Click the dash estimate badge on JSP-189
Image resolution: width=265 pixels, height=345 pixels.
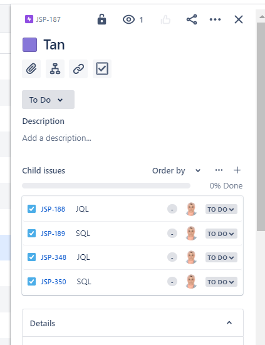[x=172, y=234]
